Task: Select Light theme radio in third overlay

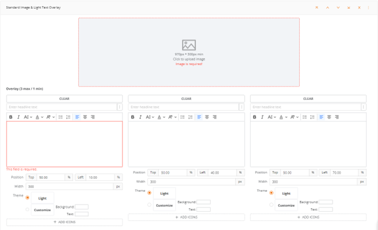Action: [271, 193]
